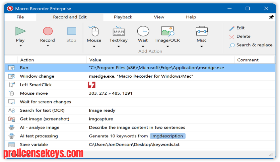Select the msedge.exe path value
Image resolution: width=280 pixels, height=162 pixels.
coord(156,68)
